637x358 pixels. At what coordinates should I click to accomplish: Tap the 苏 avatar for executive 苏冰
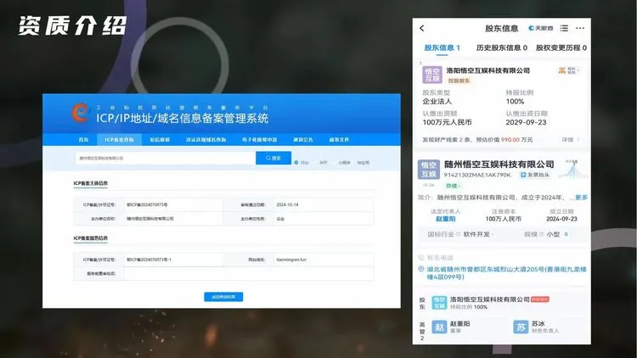pos(521,327)
